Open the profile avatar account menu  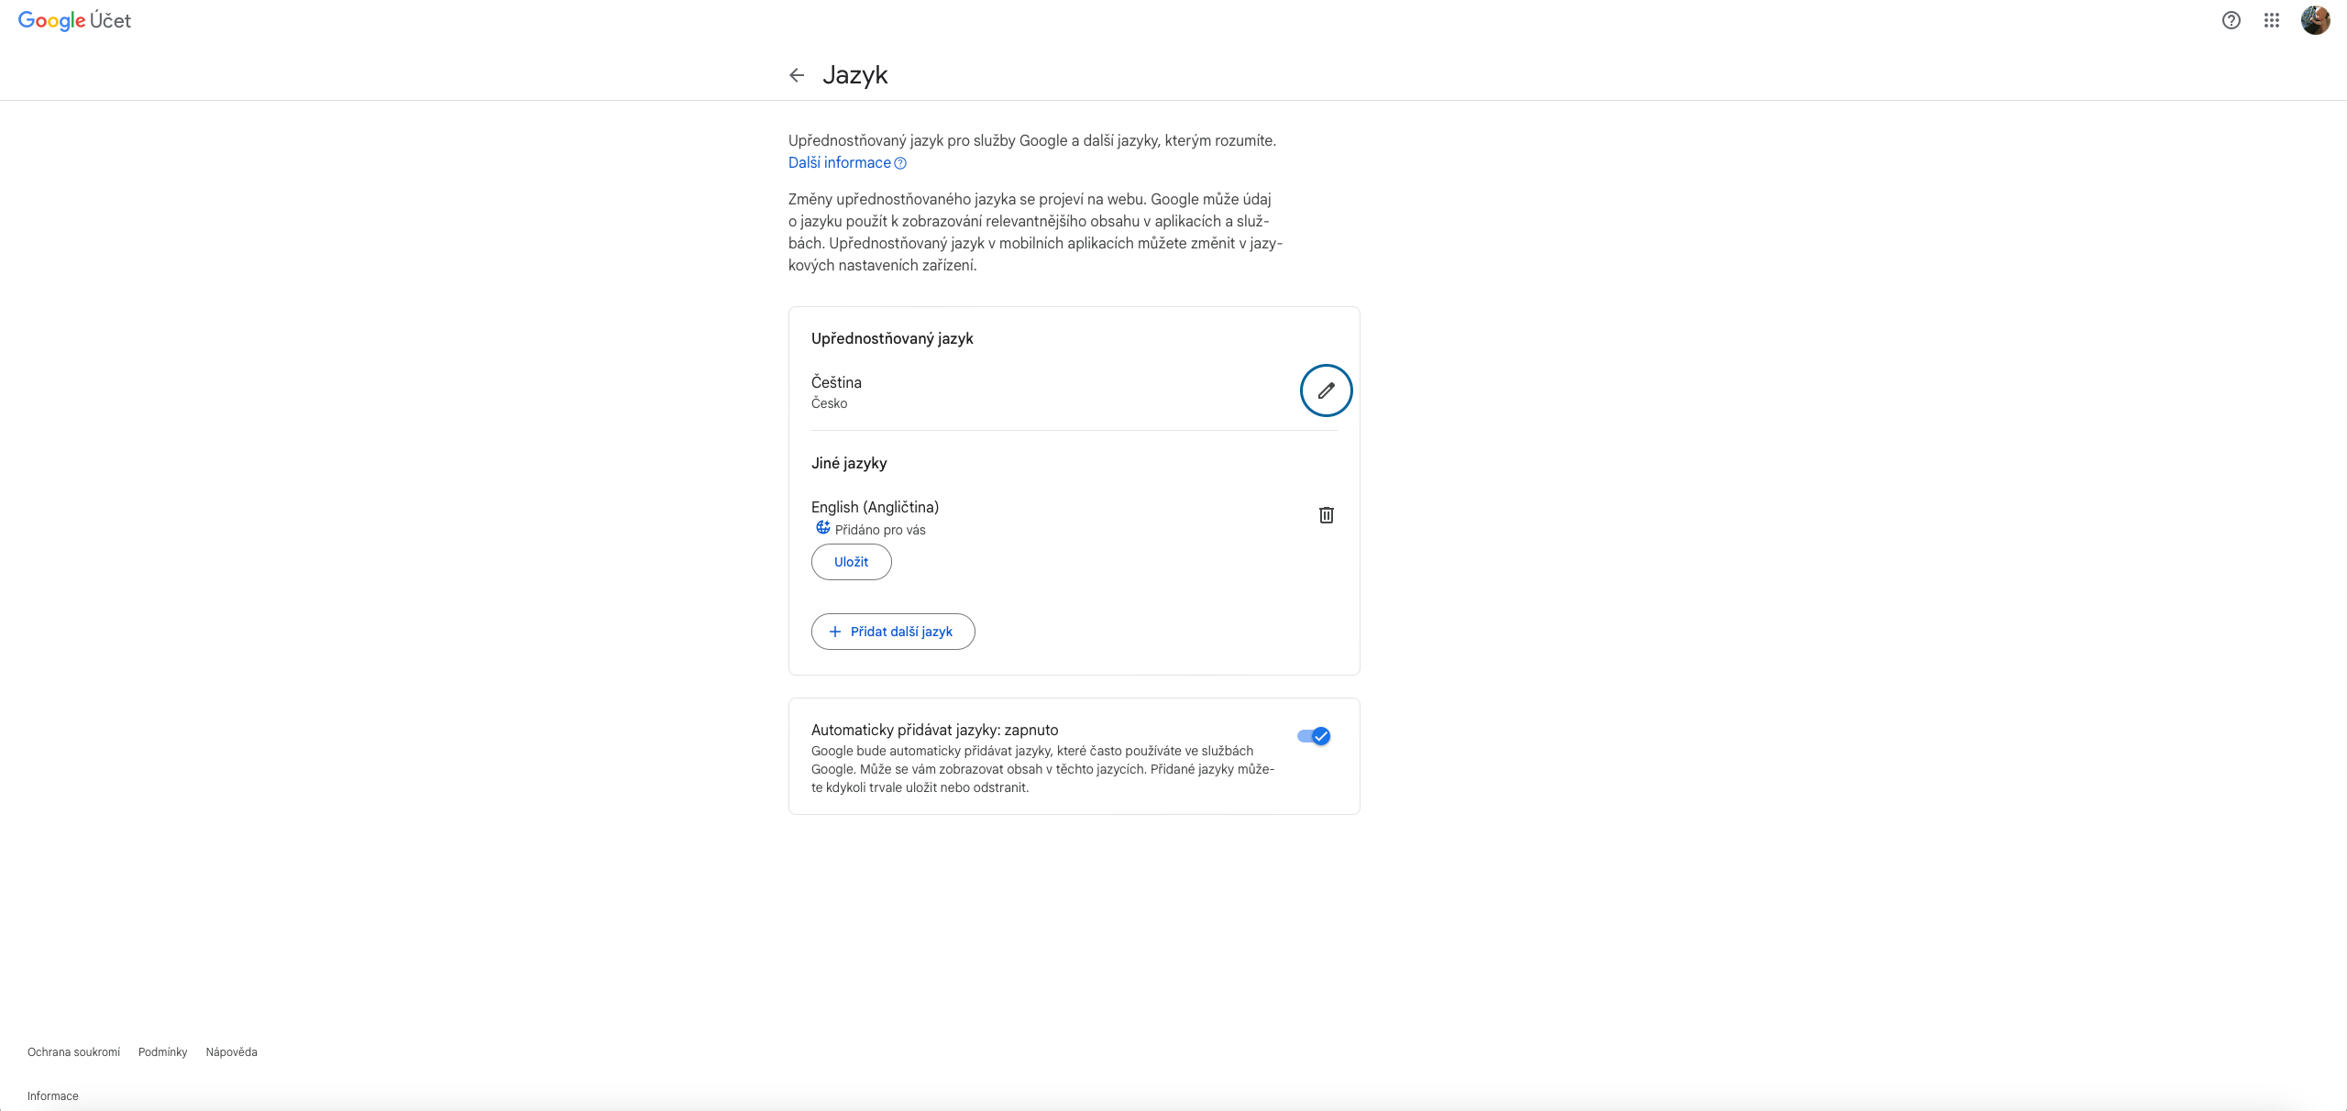[x=2315, y=20]
